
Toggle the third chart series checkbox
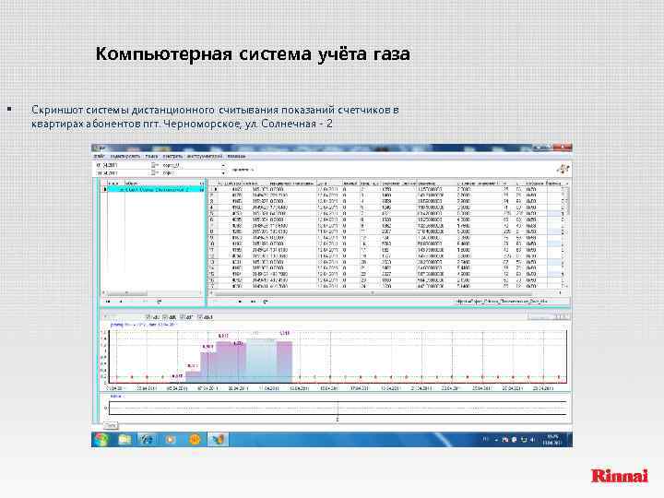click(x=183, y=316)
